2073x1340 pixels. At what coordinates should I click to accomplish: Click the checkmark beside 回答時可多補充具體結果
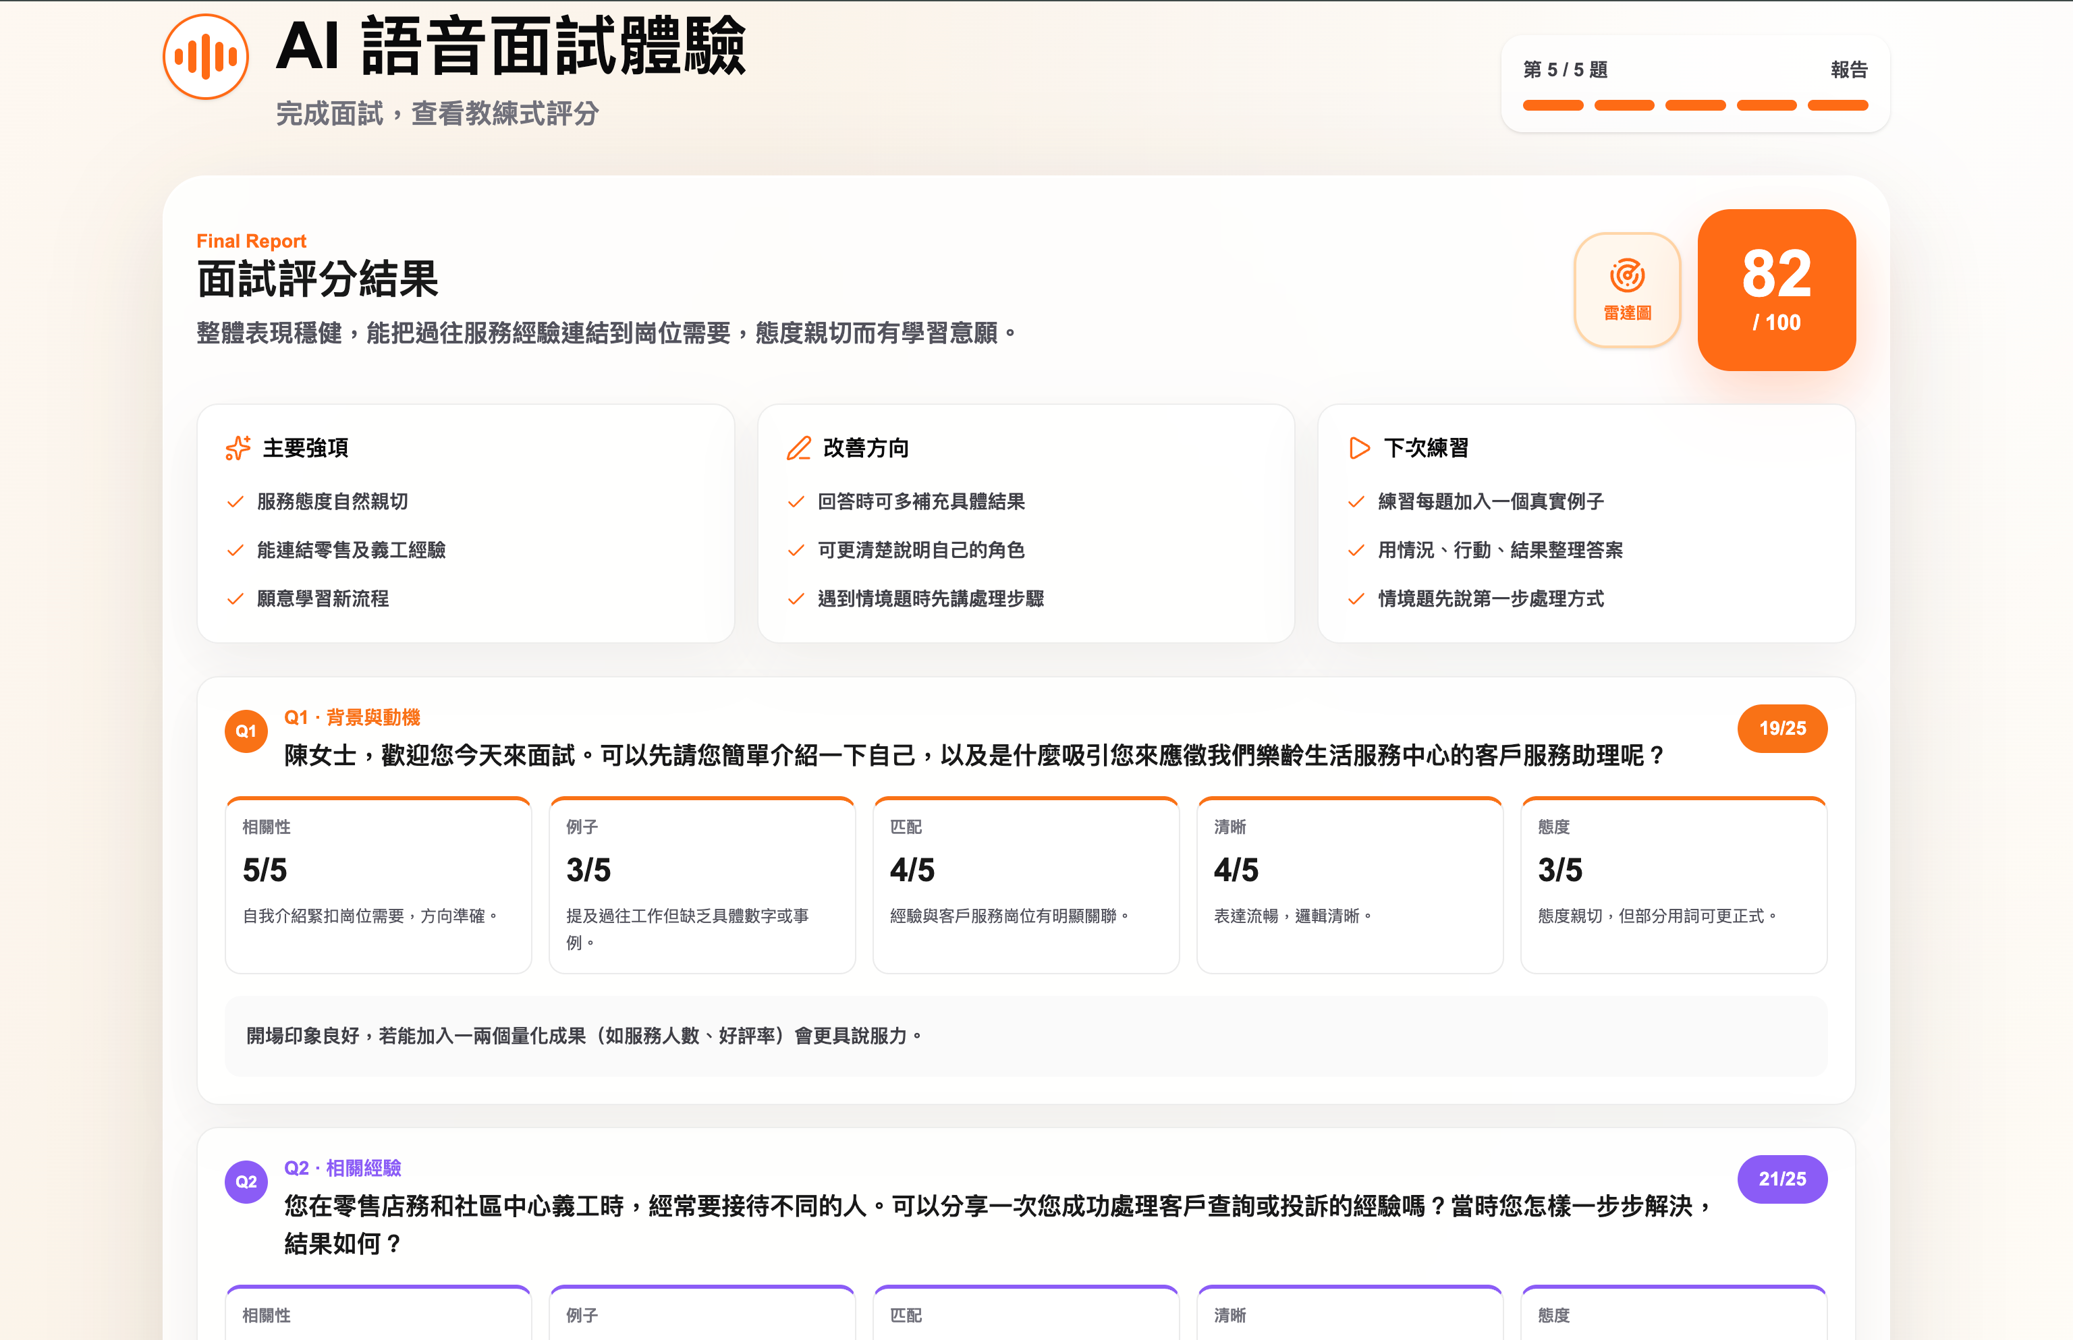(796, 502)
